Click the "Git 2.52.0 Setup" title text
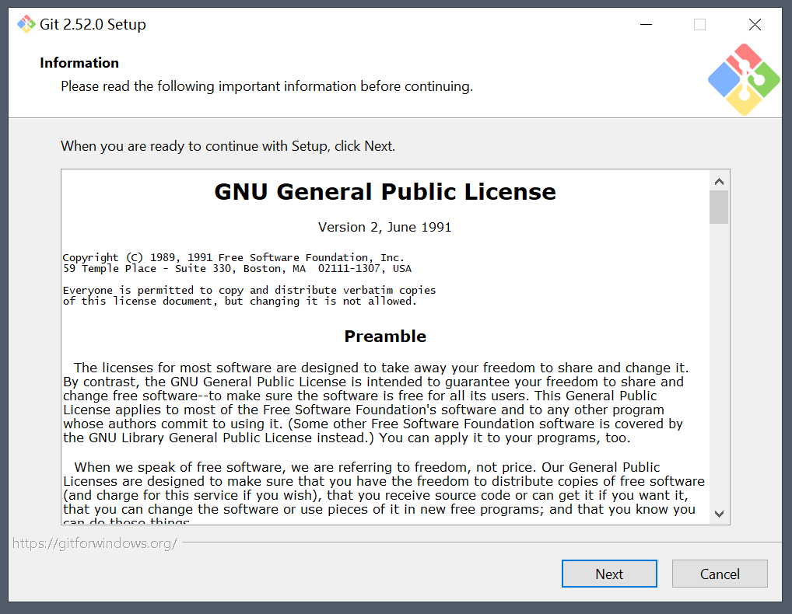Screen dimensions: 792x614 pyautogui.click(x=93, y=25)
